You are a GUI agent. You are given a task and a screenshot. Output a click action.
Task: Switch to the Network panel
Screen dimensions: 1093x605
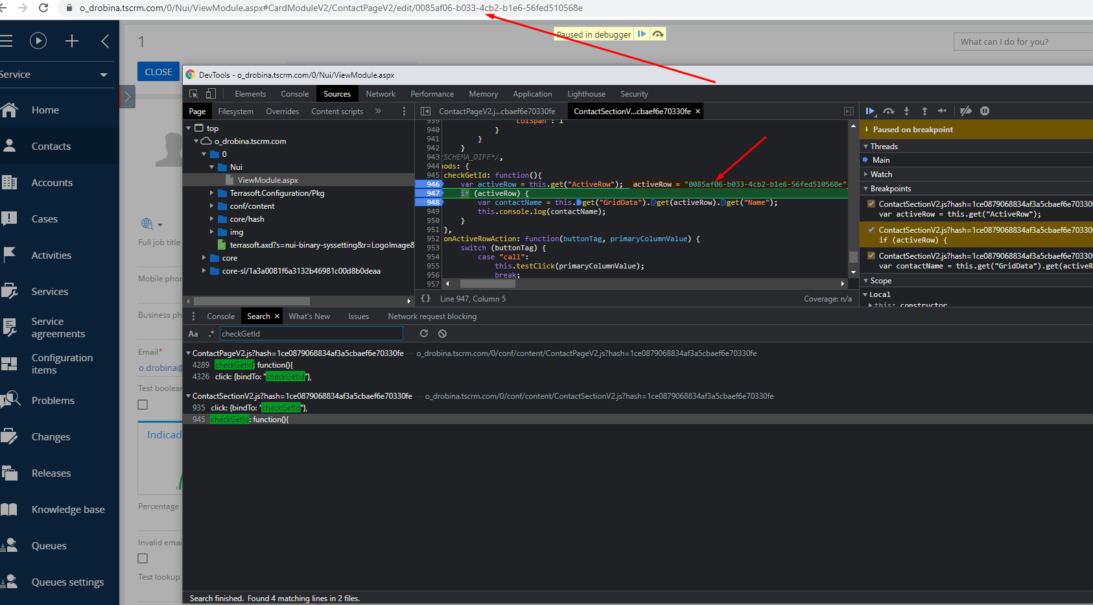coord(380,94)
